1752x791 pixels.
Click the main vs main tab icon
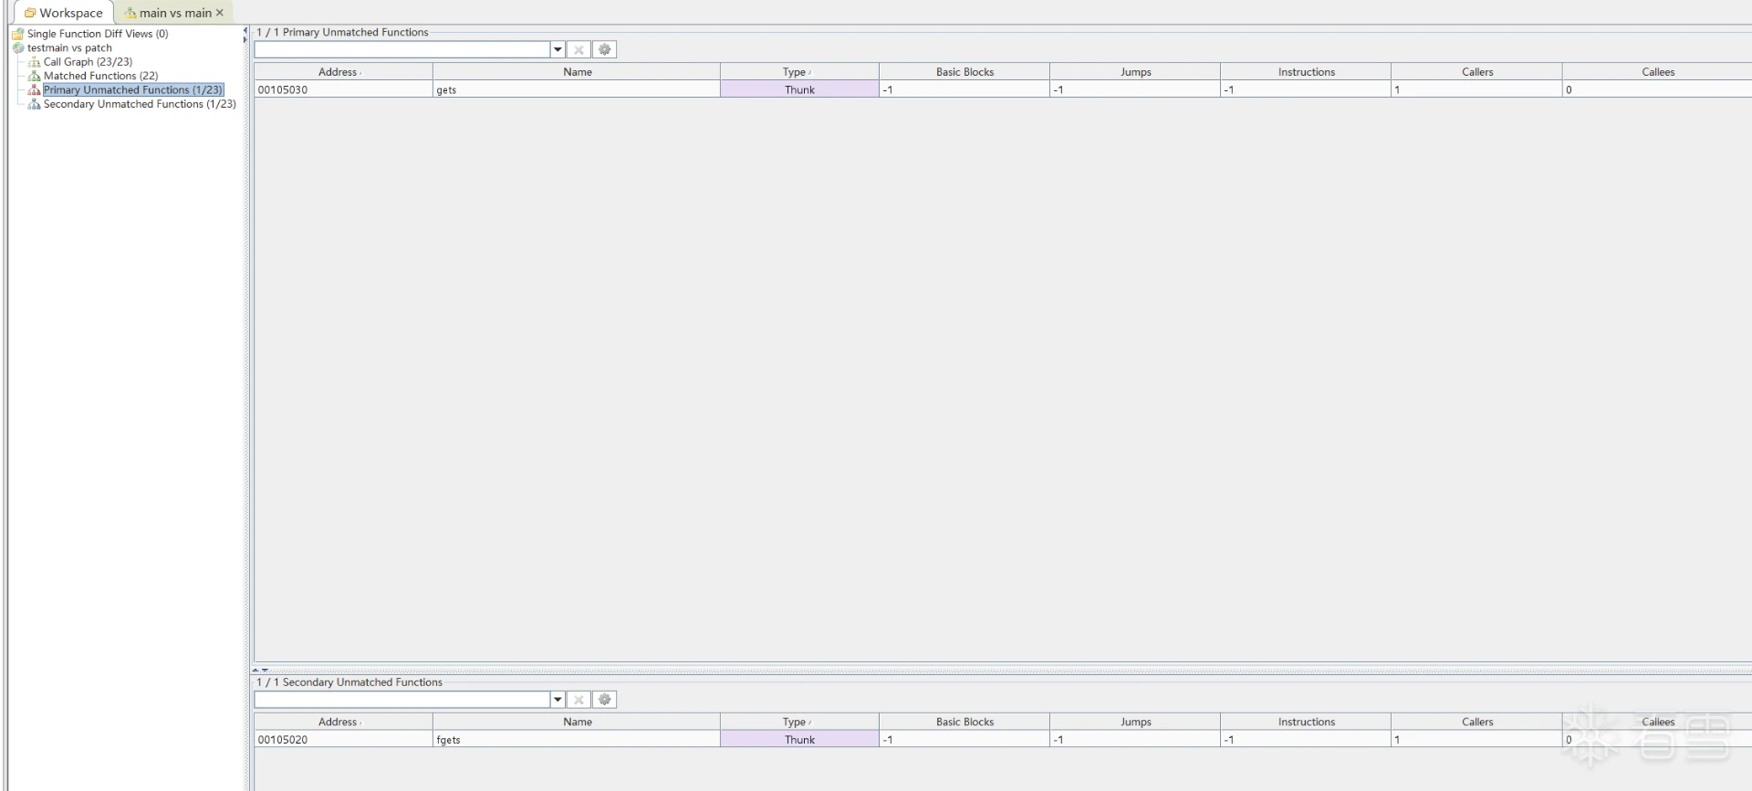click(130, 13)
